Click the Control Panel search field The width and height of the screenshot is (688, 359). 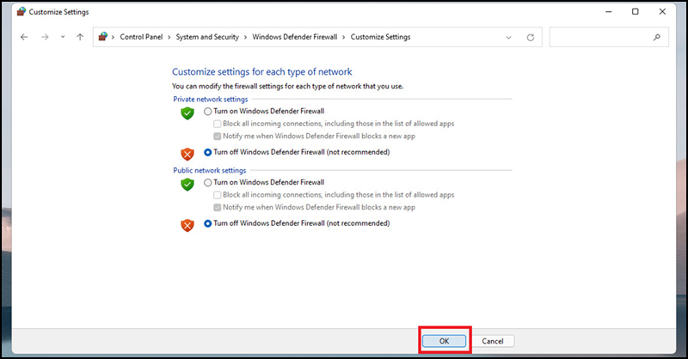pyautogui.click(x=609, y=37)
